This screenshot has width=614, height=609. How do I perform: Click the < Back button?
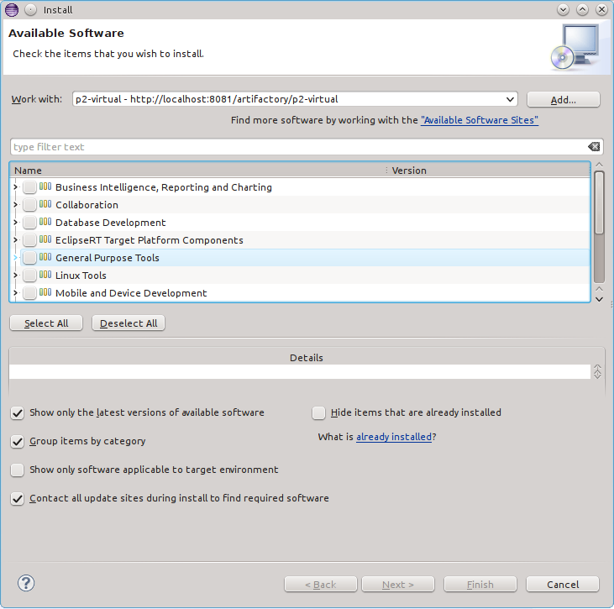tap(321, 585)
